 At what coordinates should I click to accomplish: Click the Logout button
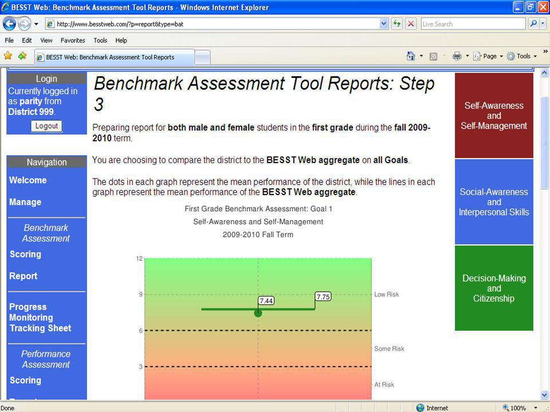46,126
